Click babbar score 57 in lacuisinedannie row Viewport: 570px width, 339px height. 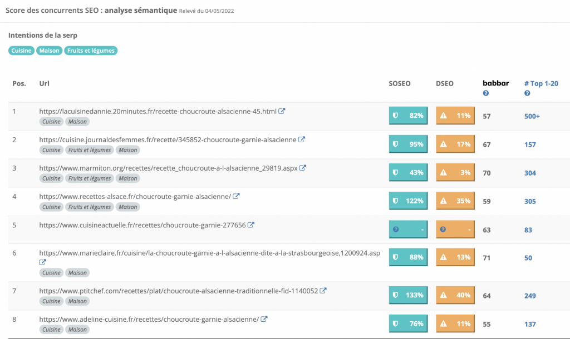(x=487, y=116)
